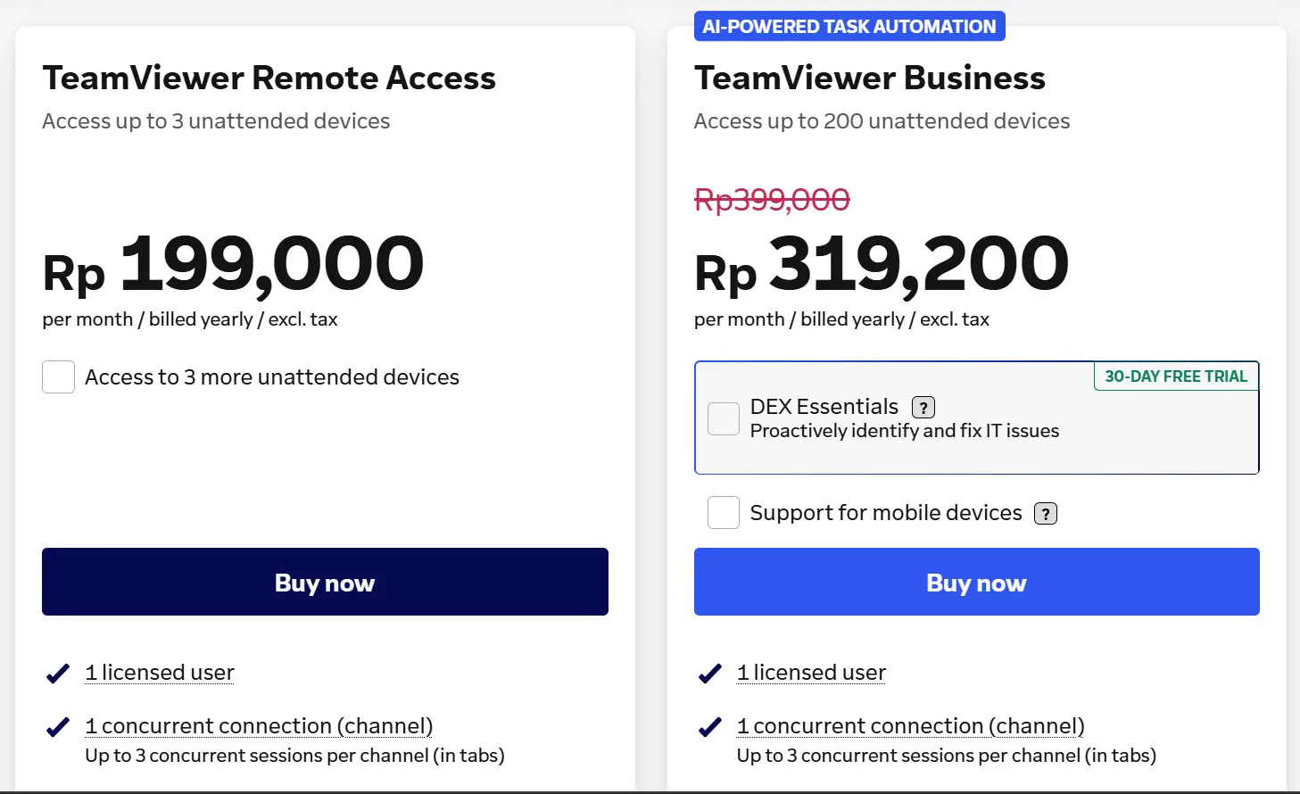Check Support for mobile devices option

[x=724, y=513]
